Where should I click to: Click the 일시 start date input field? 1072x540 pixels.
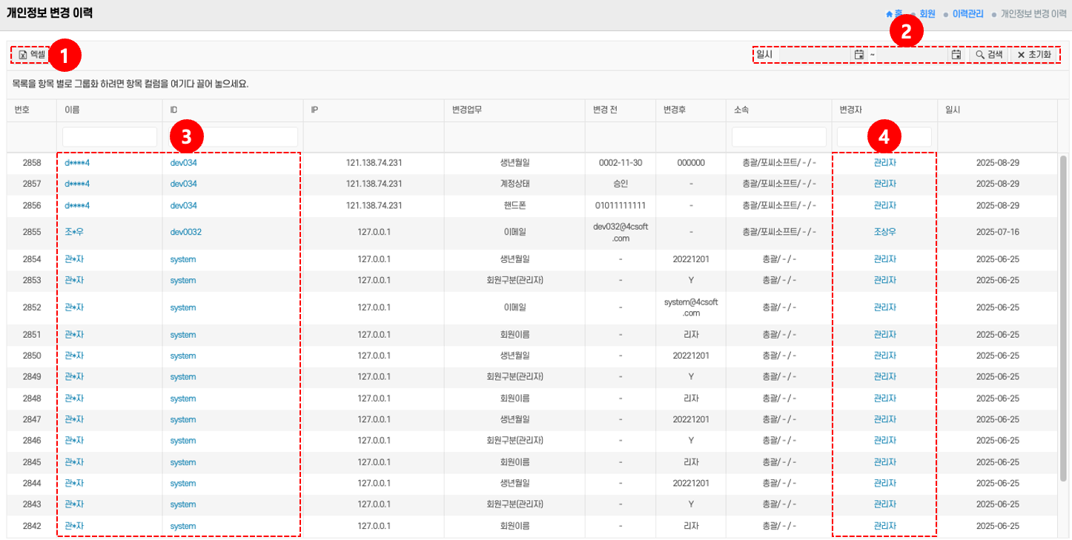[x=813, y=55]
